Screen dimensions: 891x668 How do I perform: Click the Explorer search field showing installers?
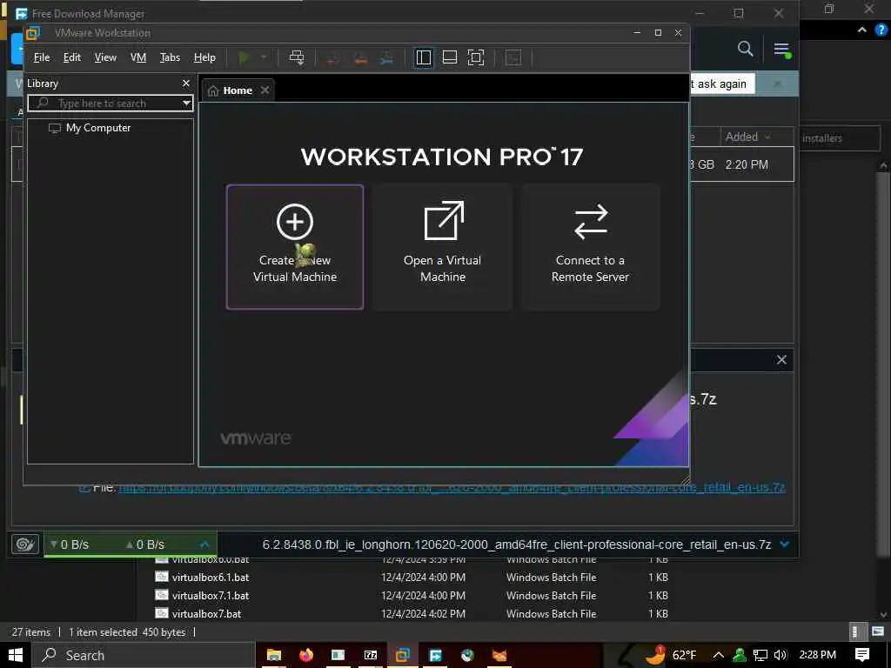(x=840, y=138)
